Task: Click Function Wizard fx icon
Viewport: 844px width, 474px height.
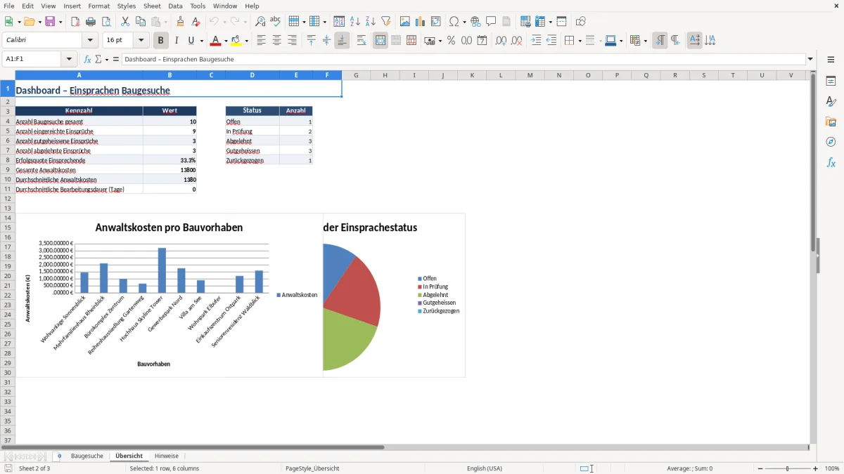Action: (87, 59)
